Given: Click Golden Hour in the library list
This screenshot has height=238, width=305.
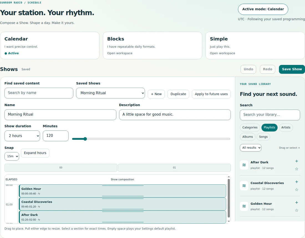Looking at the screenshot, I should point(261,204).
